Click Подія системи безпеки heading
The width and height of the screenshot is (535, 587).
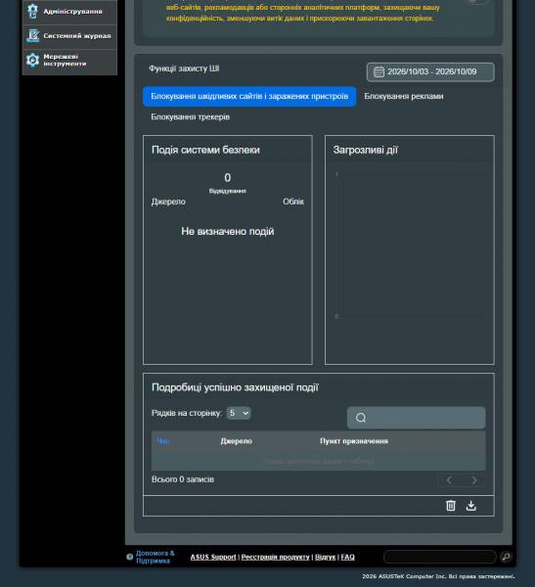[205, 150]
